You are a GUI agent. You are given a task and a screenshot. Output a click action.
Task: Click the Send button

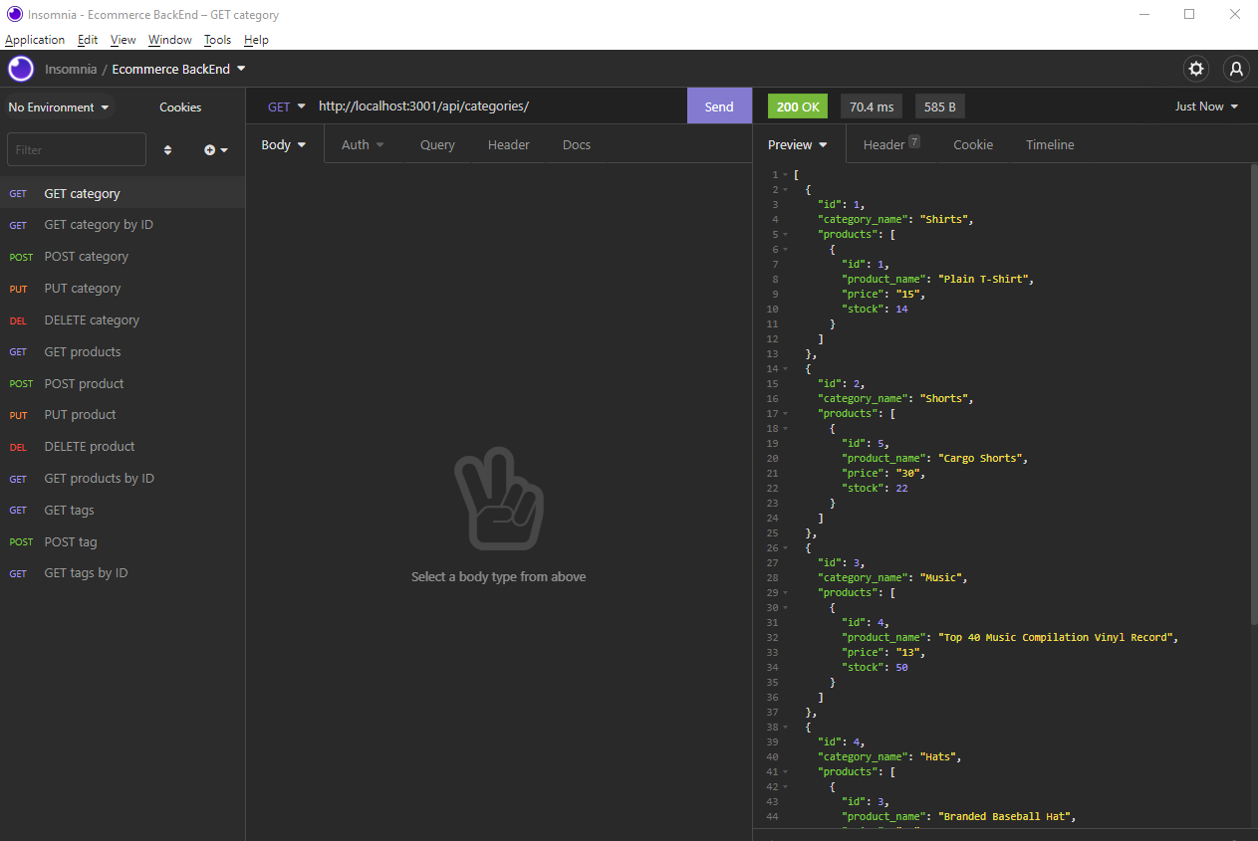719,105
